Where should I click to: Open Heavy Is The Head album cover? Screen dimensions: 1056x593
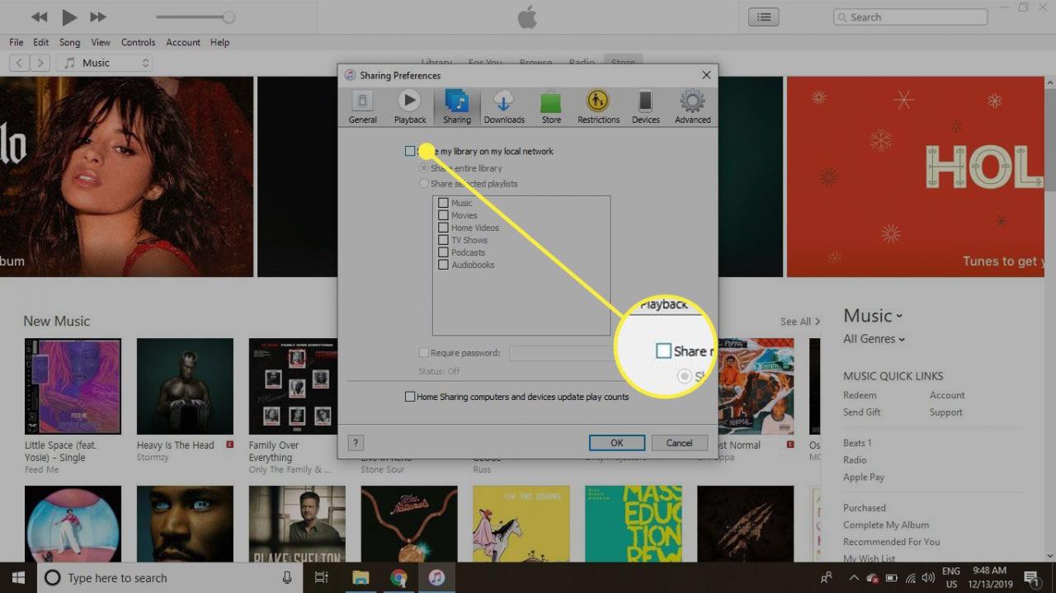(185, 386)
